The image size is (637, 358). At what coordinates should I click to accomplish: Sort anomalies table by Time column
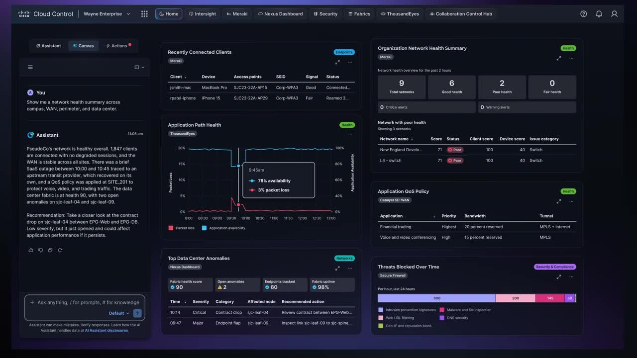[x=178, y=302]
